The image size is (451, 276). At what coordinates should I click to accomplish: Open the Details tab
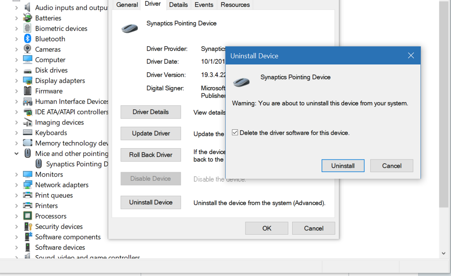point(178,5)
